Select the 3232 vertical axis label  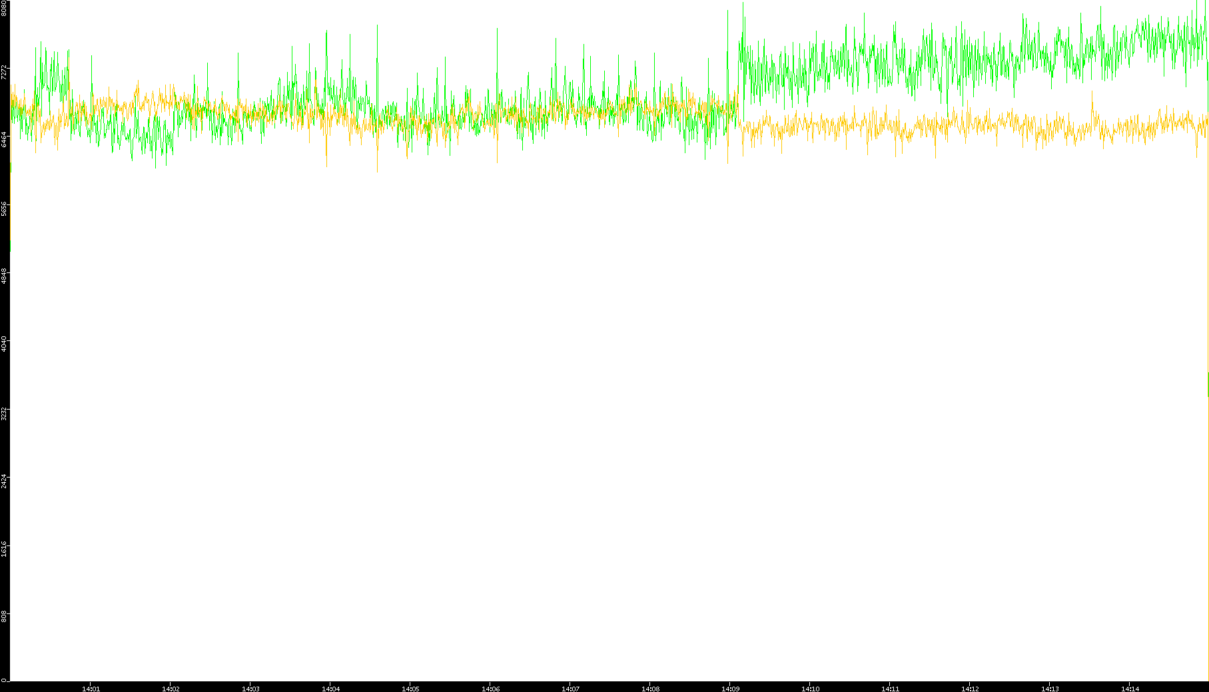pyautogui.click(x=4, y=412)
